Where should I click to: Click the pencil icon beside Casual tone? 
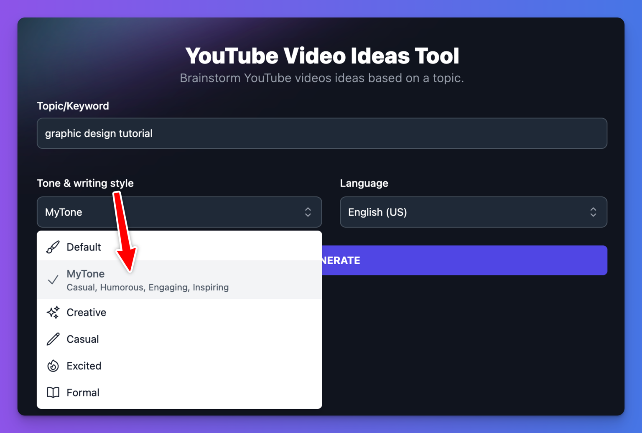coord(53,339)
